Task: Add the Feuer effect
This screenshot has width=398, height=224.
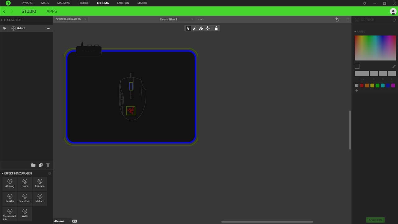Action: pos(25,183)
